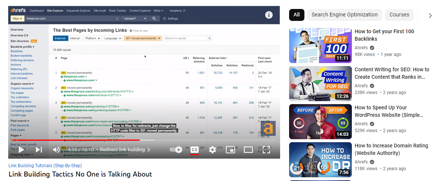Open the First 100 Backlinks video thumbnail
The width and height of the screenshot is (440, 181).
point(320,46)
